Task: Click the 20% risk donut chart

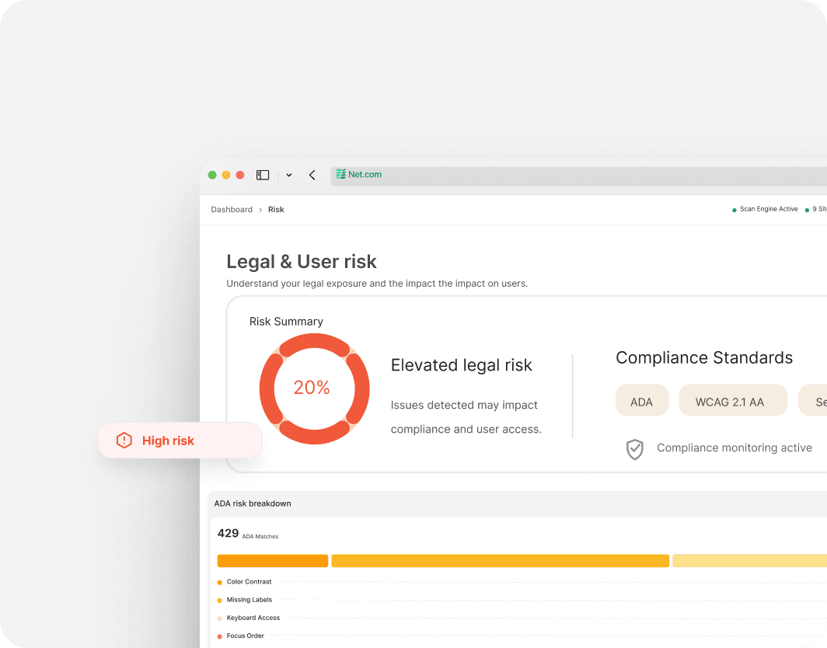Action: tap(314, 388)
